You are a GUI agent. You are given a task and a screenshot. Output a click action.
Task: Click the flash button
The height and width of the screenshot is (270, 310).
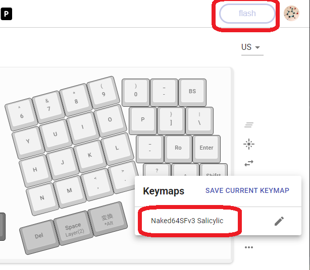[247, 14]
